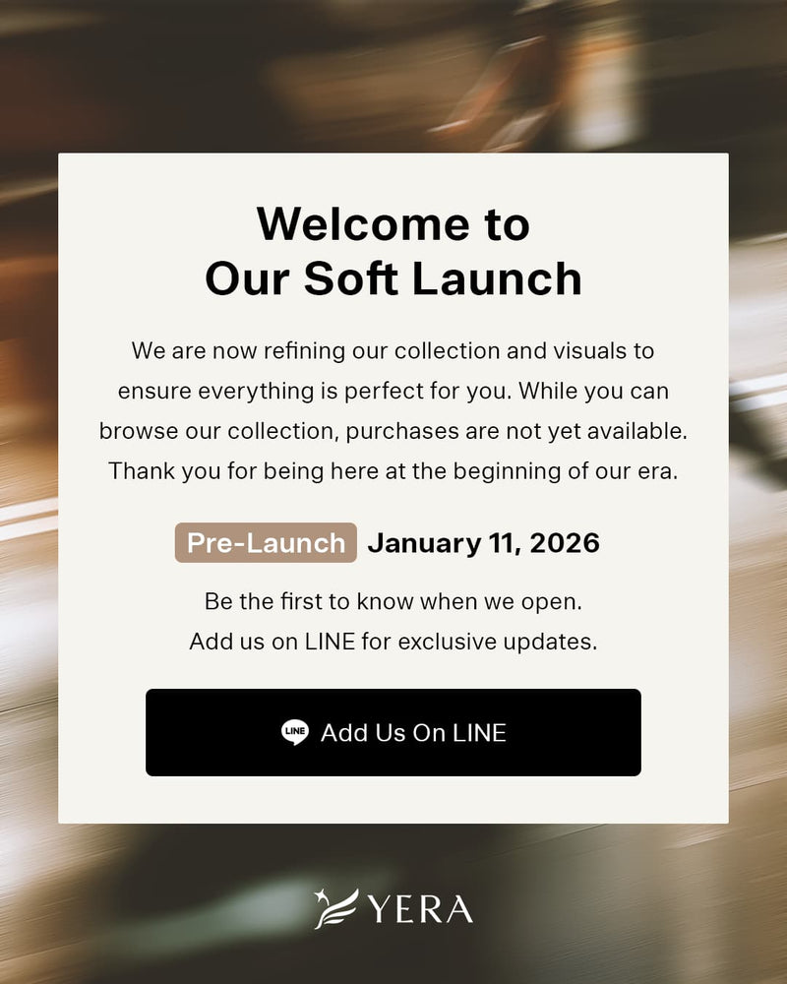Screen dimensions: 787x984
Task: Click 'Be the first to know' text
Action: (x=393, y=600)
